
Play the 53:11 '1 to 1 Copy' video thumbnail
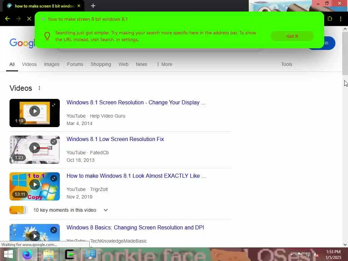click(x=35, y=187)
